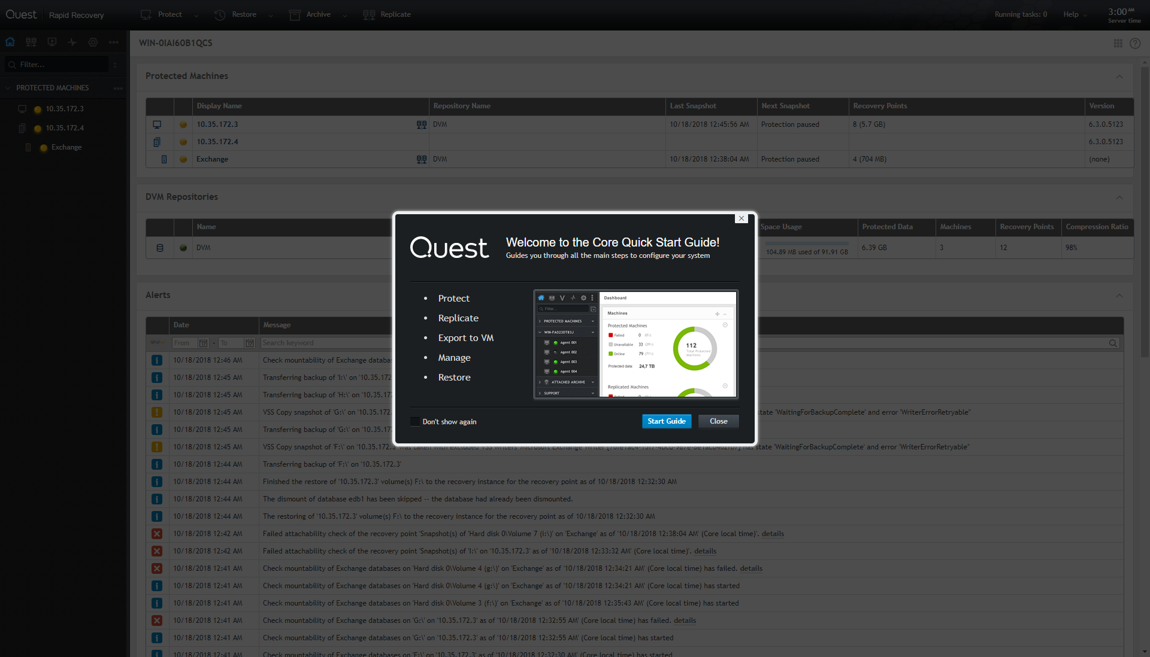Viewport: 1150px width, 657px height.
Task: Click the summary tables grid view icon
Action: coord(1118,43)
